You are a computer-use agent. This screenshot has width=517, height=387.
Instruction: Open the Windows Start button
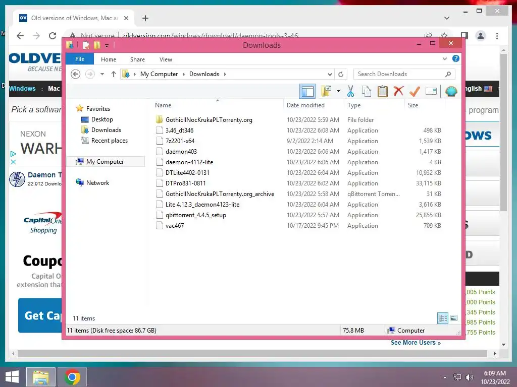12,377
